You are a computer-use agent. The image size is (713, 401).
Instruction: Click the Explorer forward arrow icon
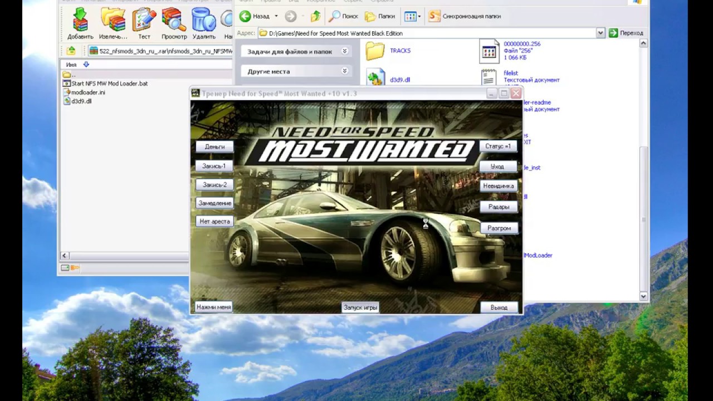(x=290, y=16)
